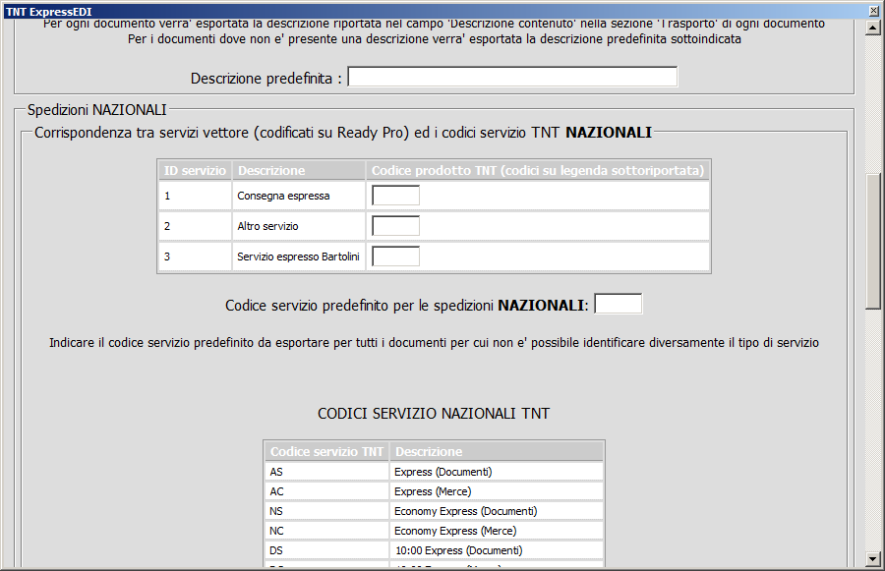Select the 'Consegna espressa' description cell
885x571 pixels.
tap(299, 196)
